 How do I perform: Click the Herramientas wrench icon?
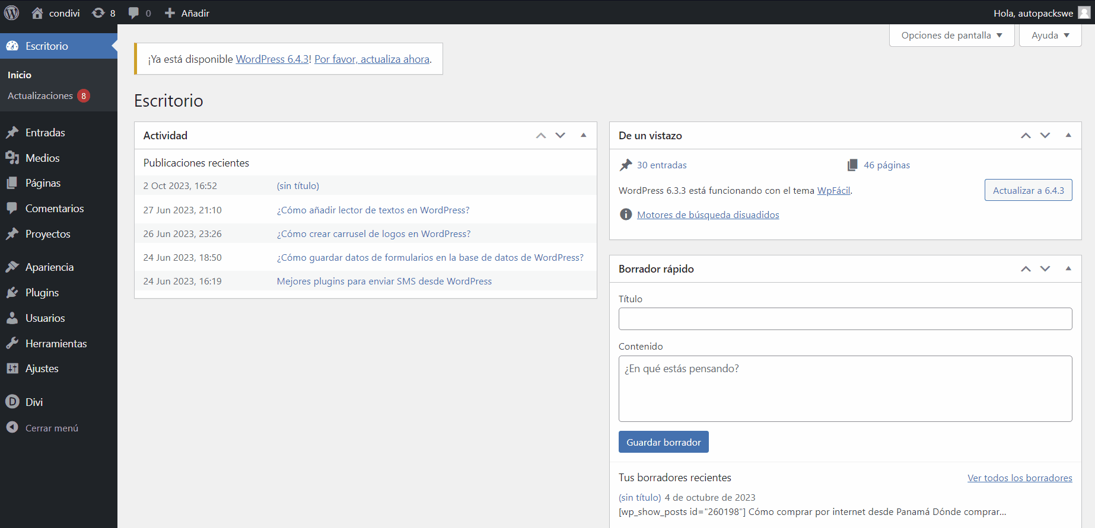point(12,344)
